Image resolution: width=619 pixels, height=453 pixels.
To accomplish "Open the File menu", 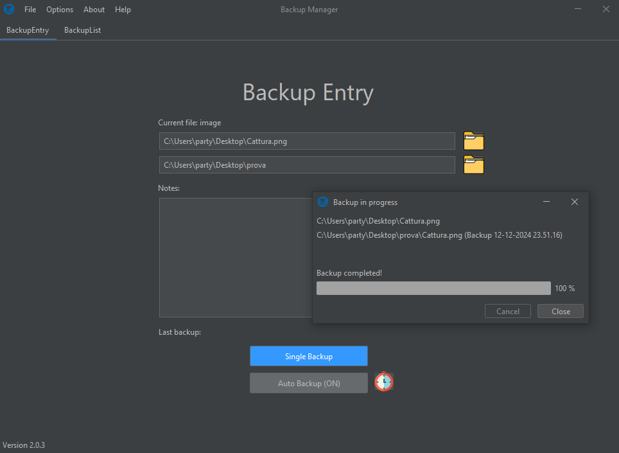I will [30, 10].
